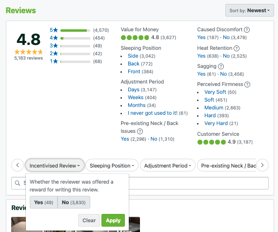Filter reviews by Side sleeping position
Viewport: 278px width, 232px height.
[x=133, y=56]
